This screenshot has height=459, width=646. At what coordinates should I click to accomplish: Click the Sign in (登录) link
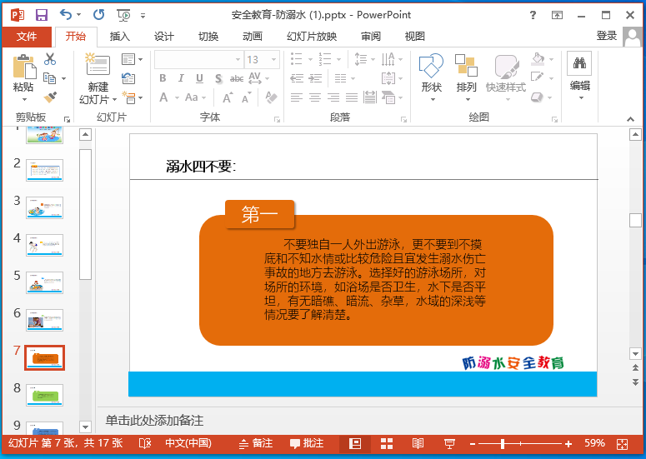pos(607,36)
